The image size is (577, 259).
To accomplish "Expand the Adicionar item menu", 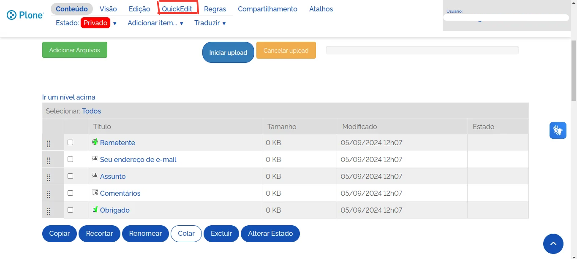I will 155,23.
